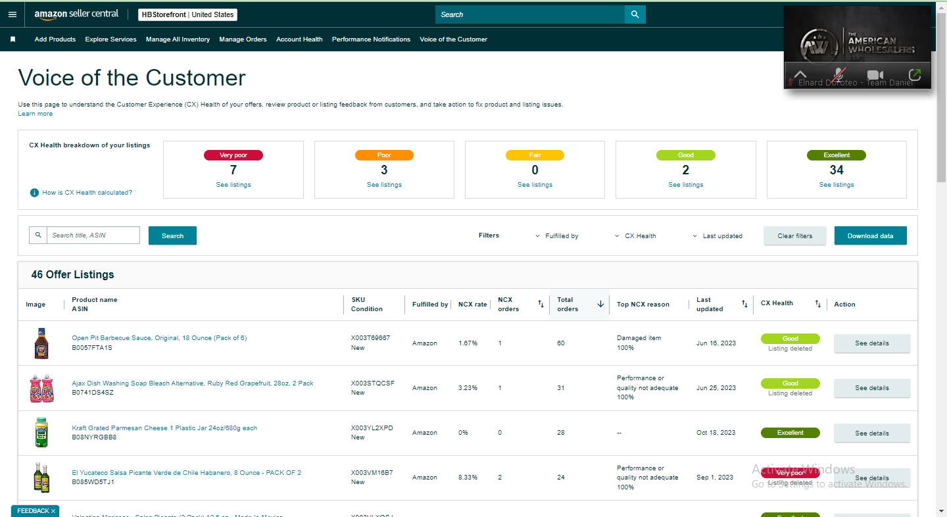Screen dimensions: 947x517
Task: Click the Kraft Grated Parmesan product image
Action: [x=41, y=433]
